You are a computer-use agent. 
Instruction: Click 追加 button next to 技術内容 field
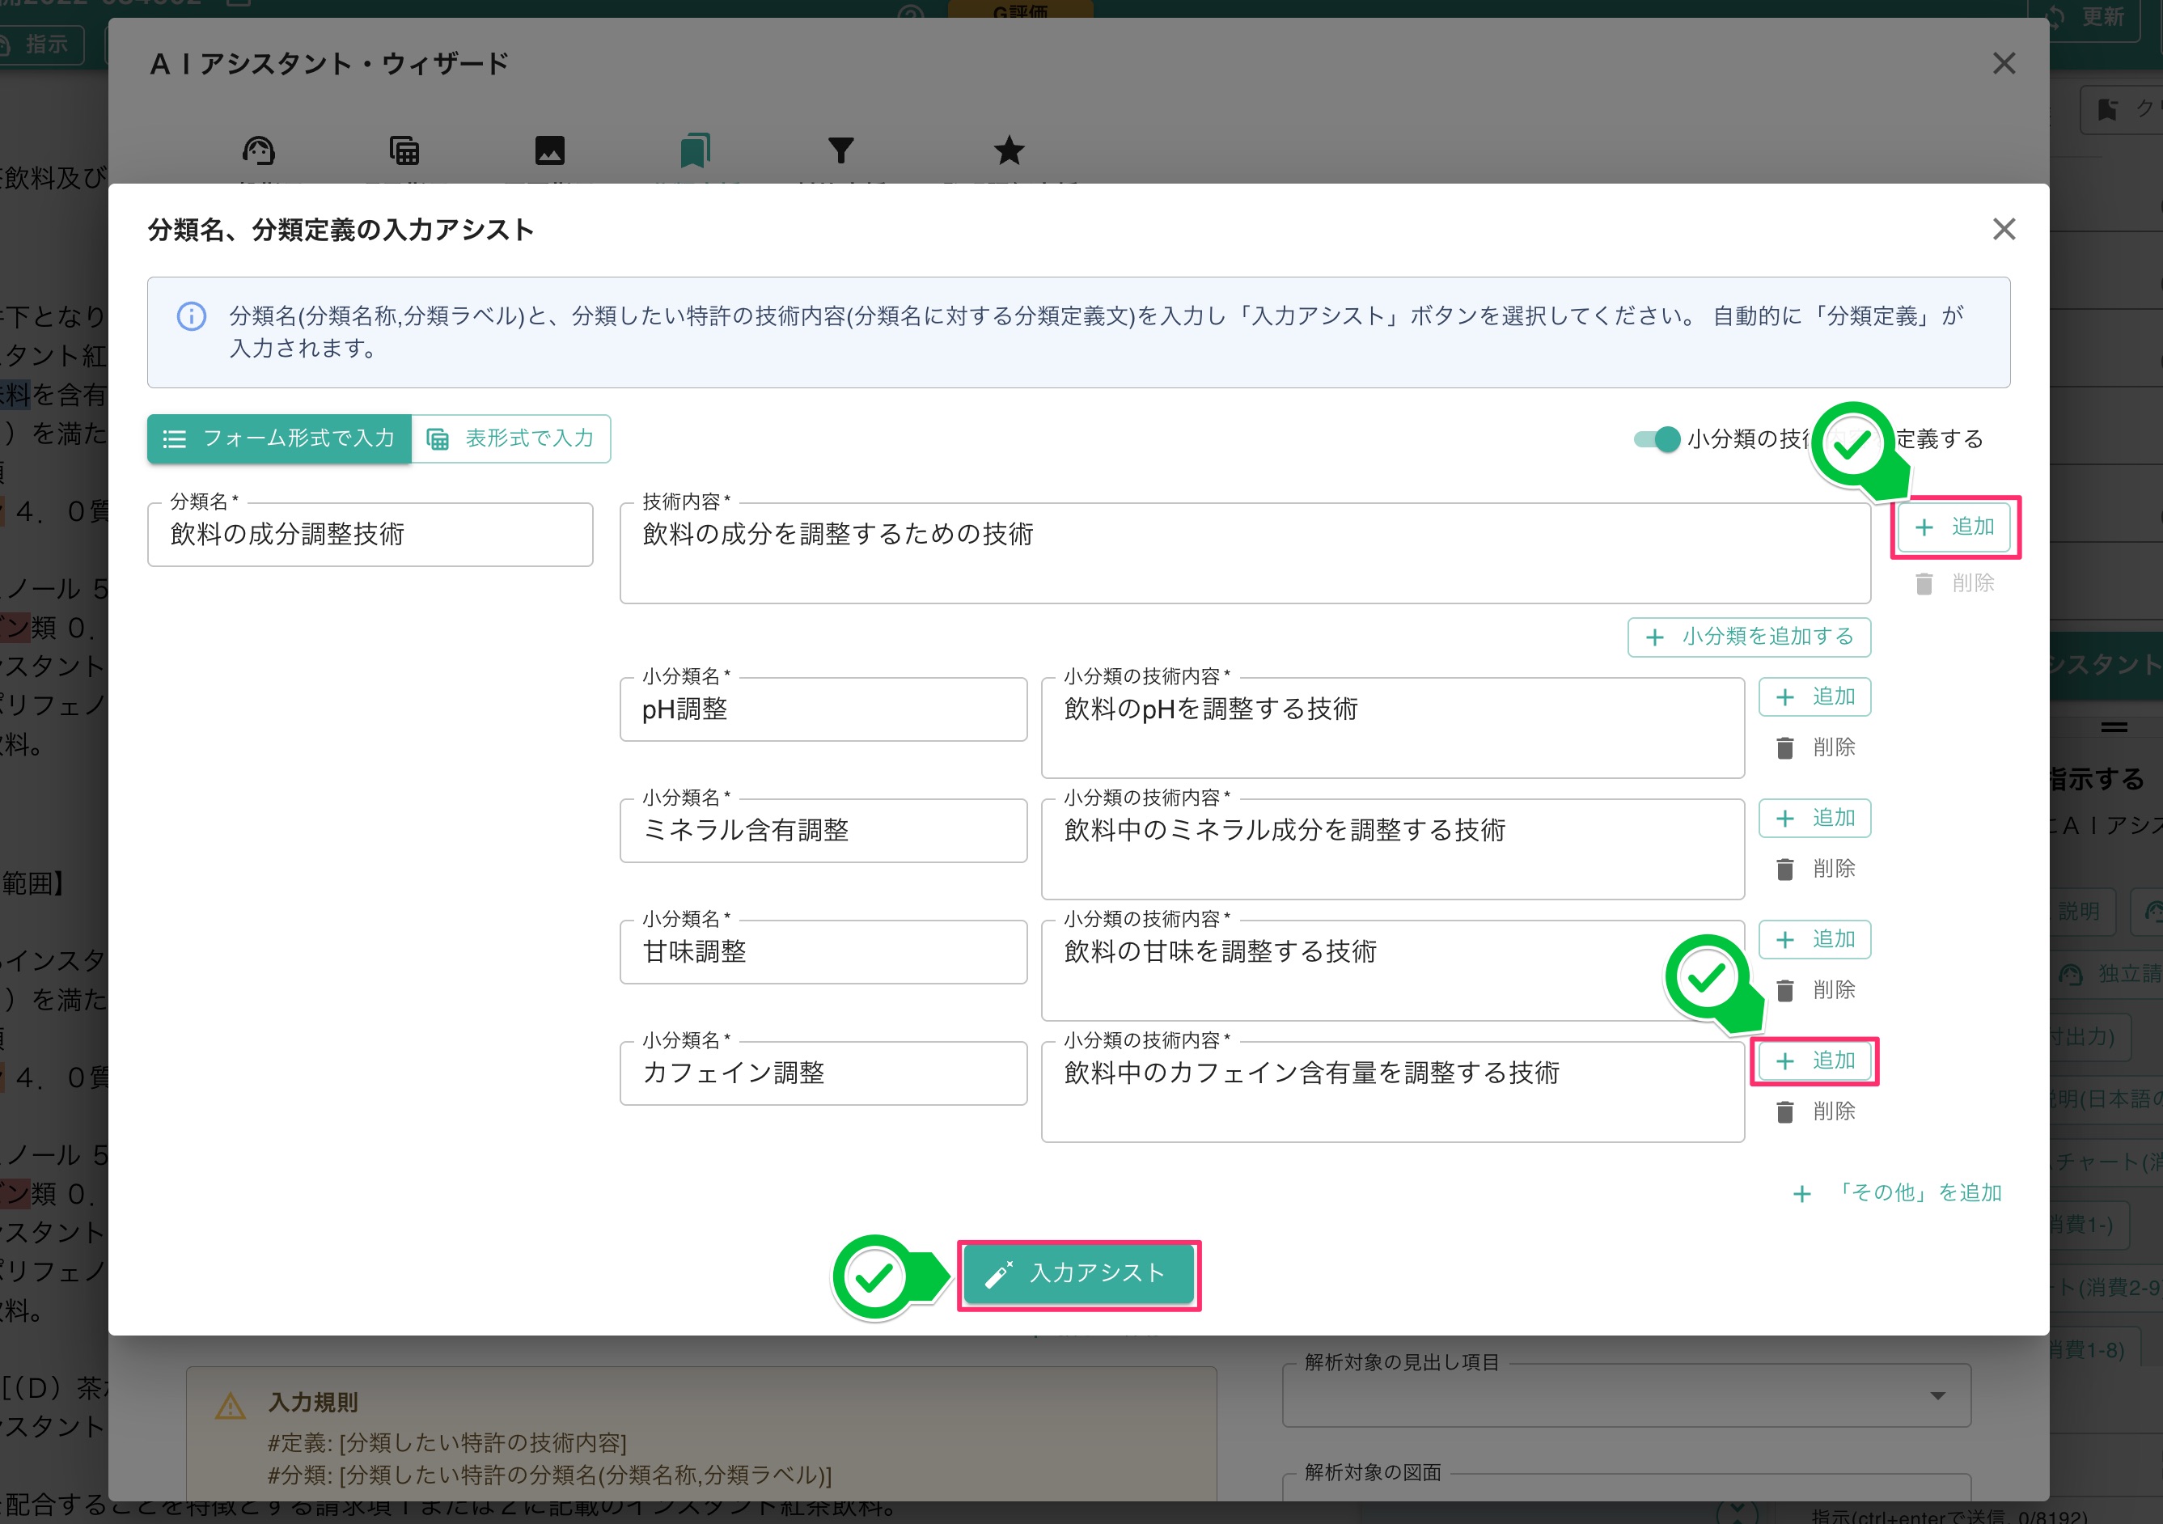(x=1955, y=527)
